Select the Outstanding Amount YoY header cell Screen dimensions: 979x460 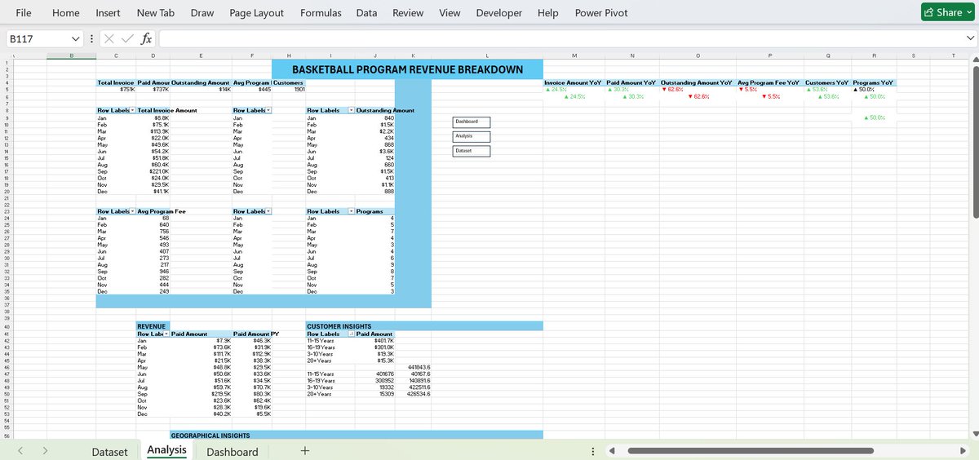pyautogui.click(x=698, y=83)
